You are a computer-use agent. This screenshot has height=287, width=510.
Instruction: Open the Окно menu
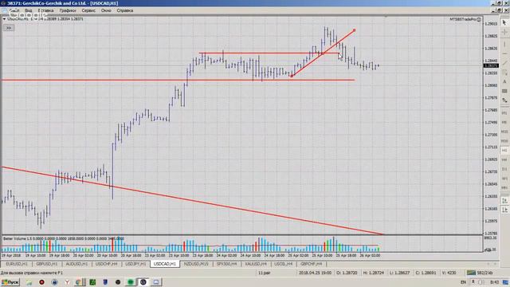tap(106, 10)
